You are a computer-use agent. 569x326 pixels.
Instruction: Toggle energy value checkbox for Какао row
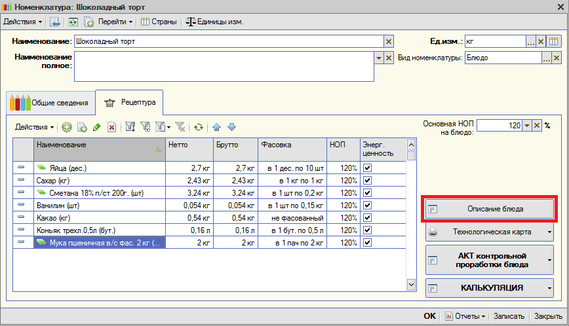point(367,218)
